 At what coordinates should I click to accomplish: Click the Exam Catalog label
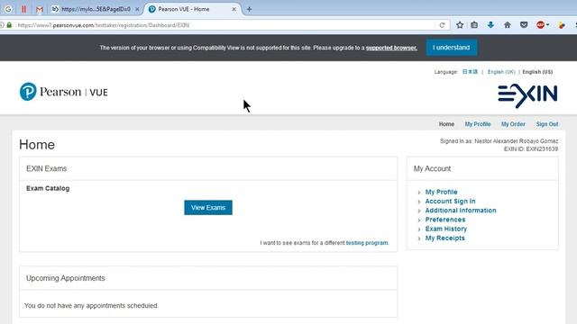click(x=48, y=188)
